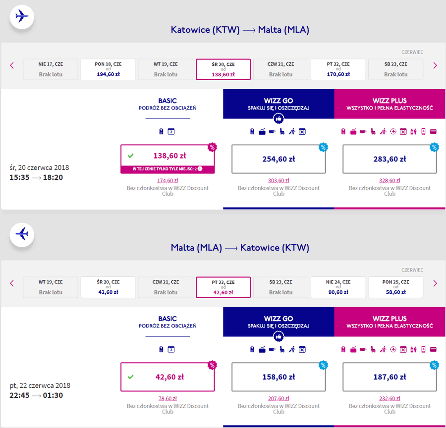Click non-member price link 78,60 zł

tap(167, 398)
